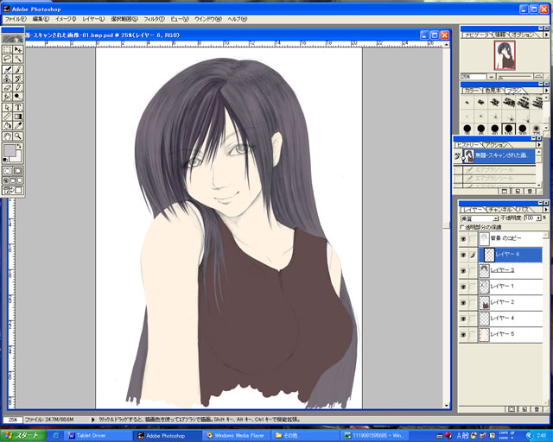Delete state via History panel trash
Screen dimensions: 553x442
click(530, 191)
